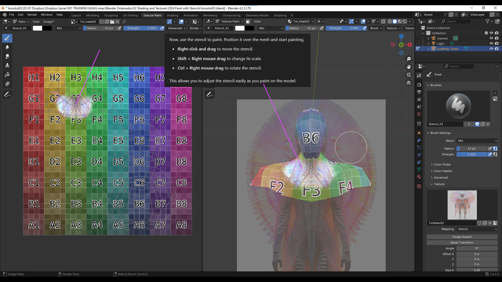The width and height of the screenshot is (502, 282).
Task: Click the TxtAlien01 texture thumbnail preview
Action: [x=462, y=205]
